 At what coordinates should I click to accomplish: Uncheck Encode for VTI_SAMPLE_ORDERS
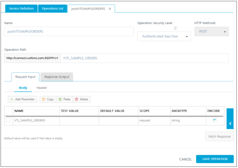point(214,120)
